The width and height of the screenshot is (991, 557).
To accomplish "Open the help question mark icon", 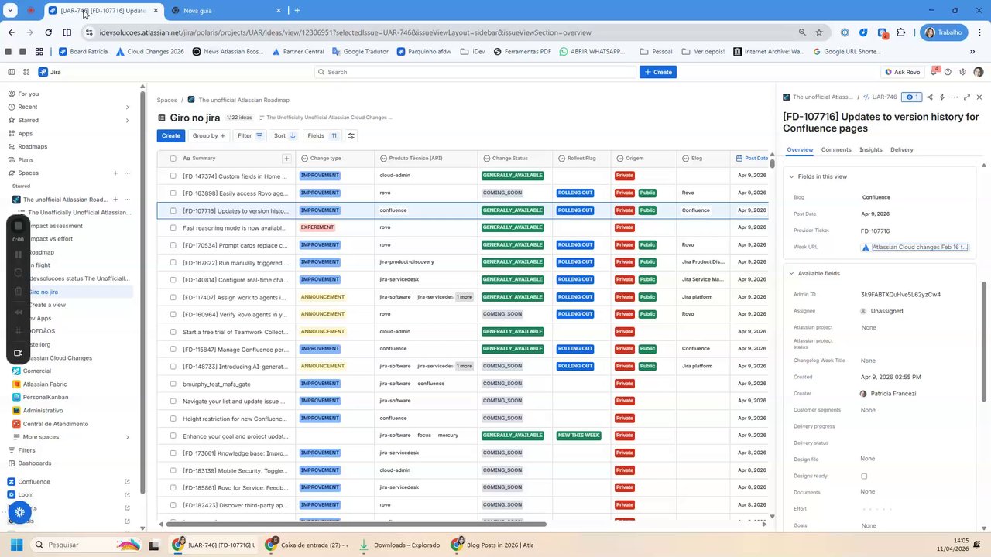I will pyautogui.click(x=949, y=72).
